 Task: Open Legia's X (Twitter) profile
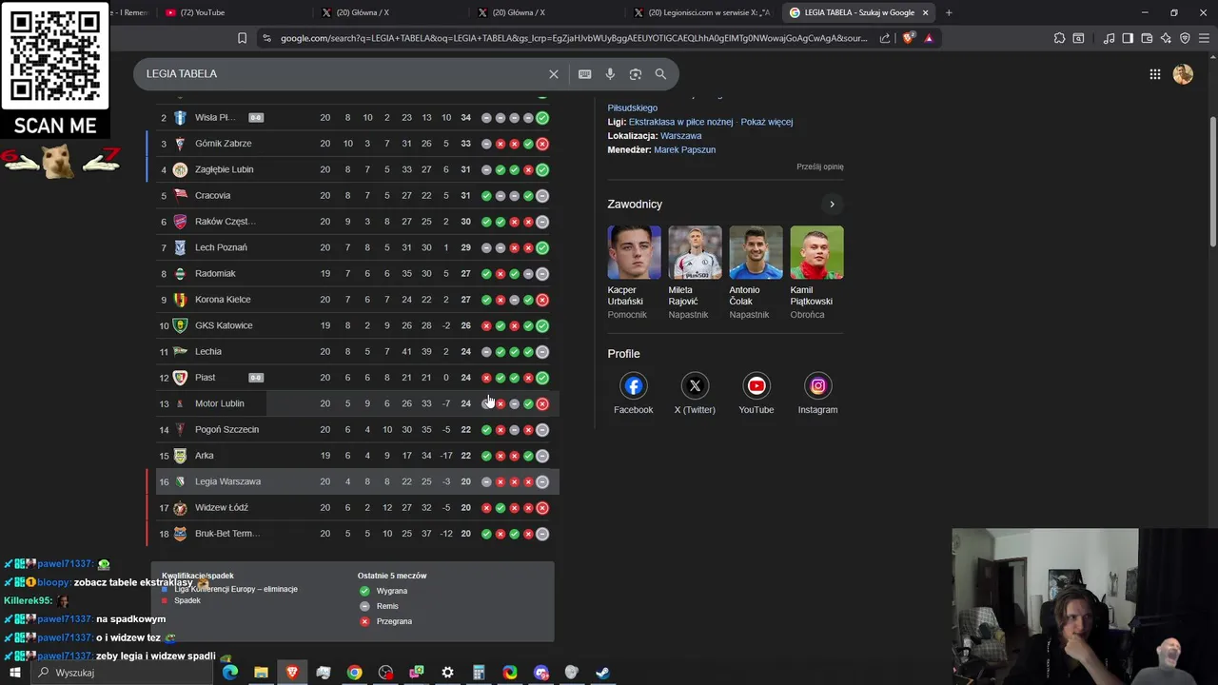click(695, 393)
